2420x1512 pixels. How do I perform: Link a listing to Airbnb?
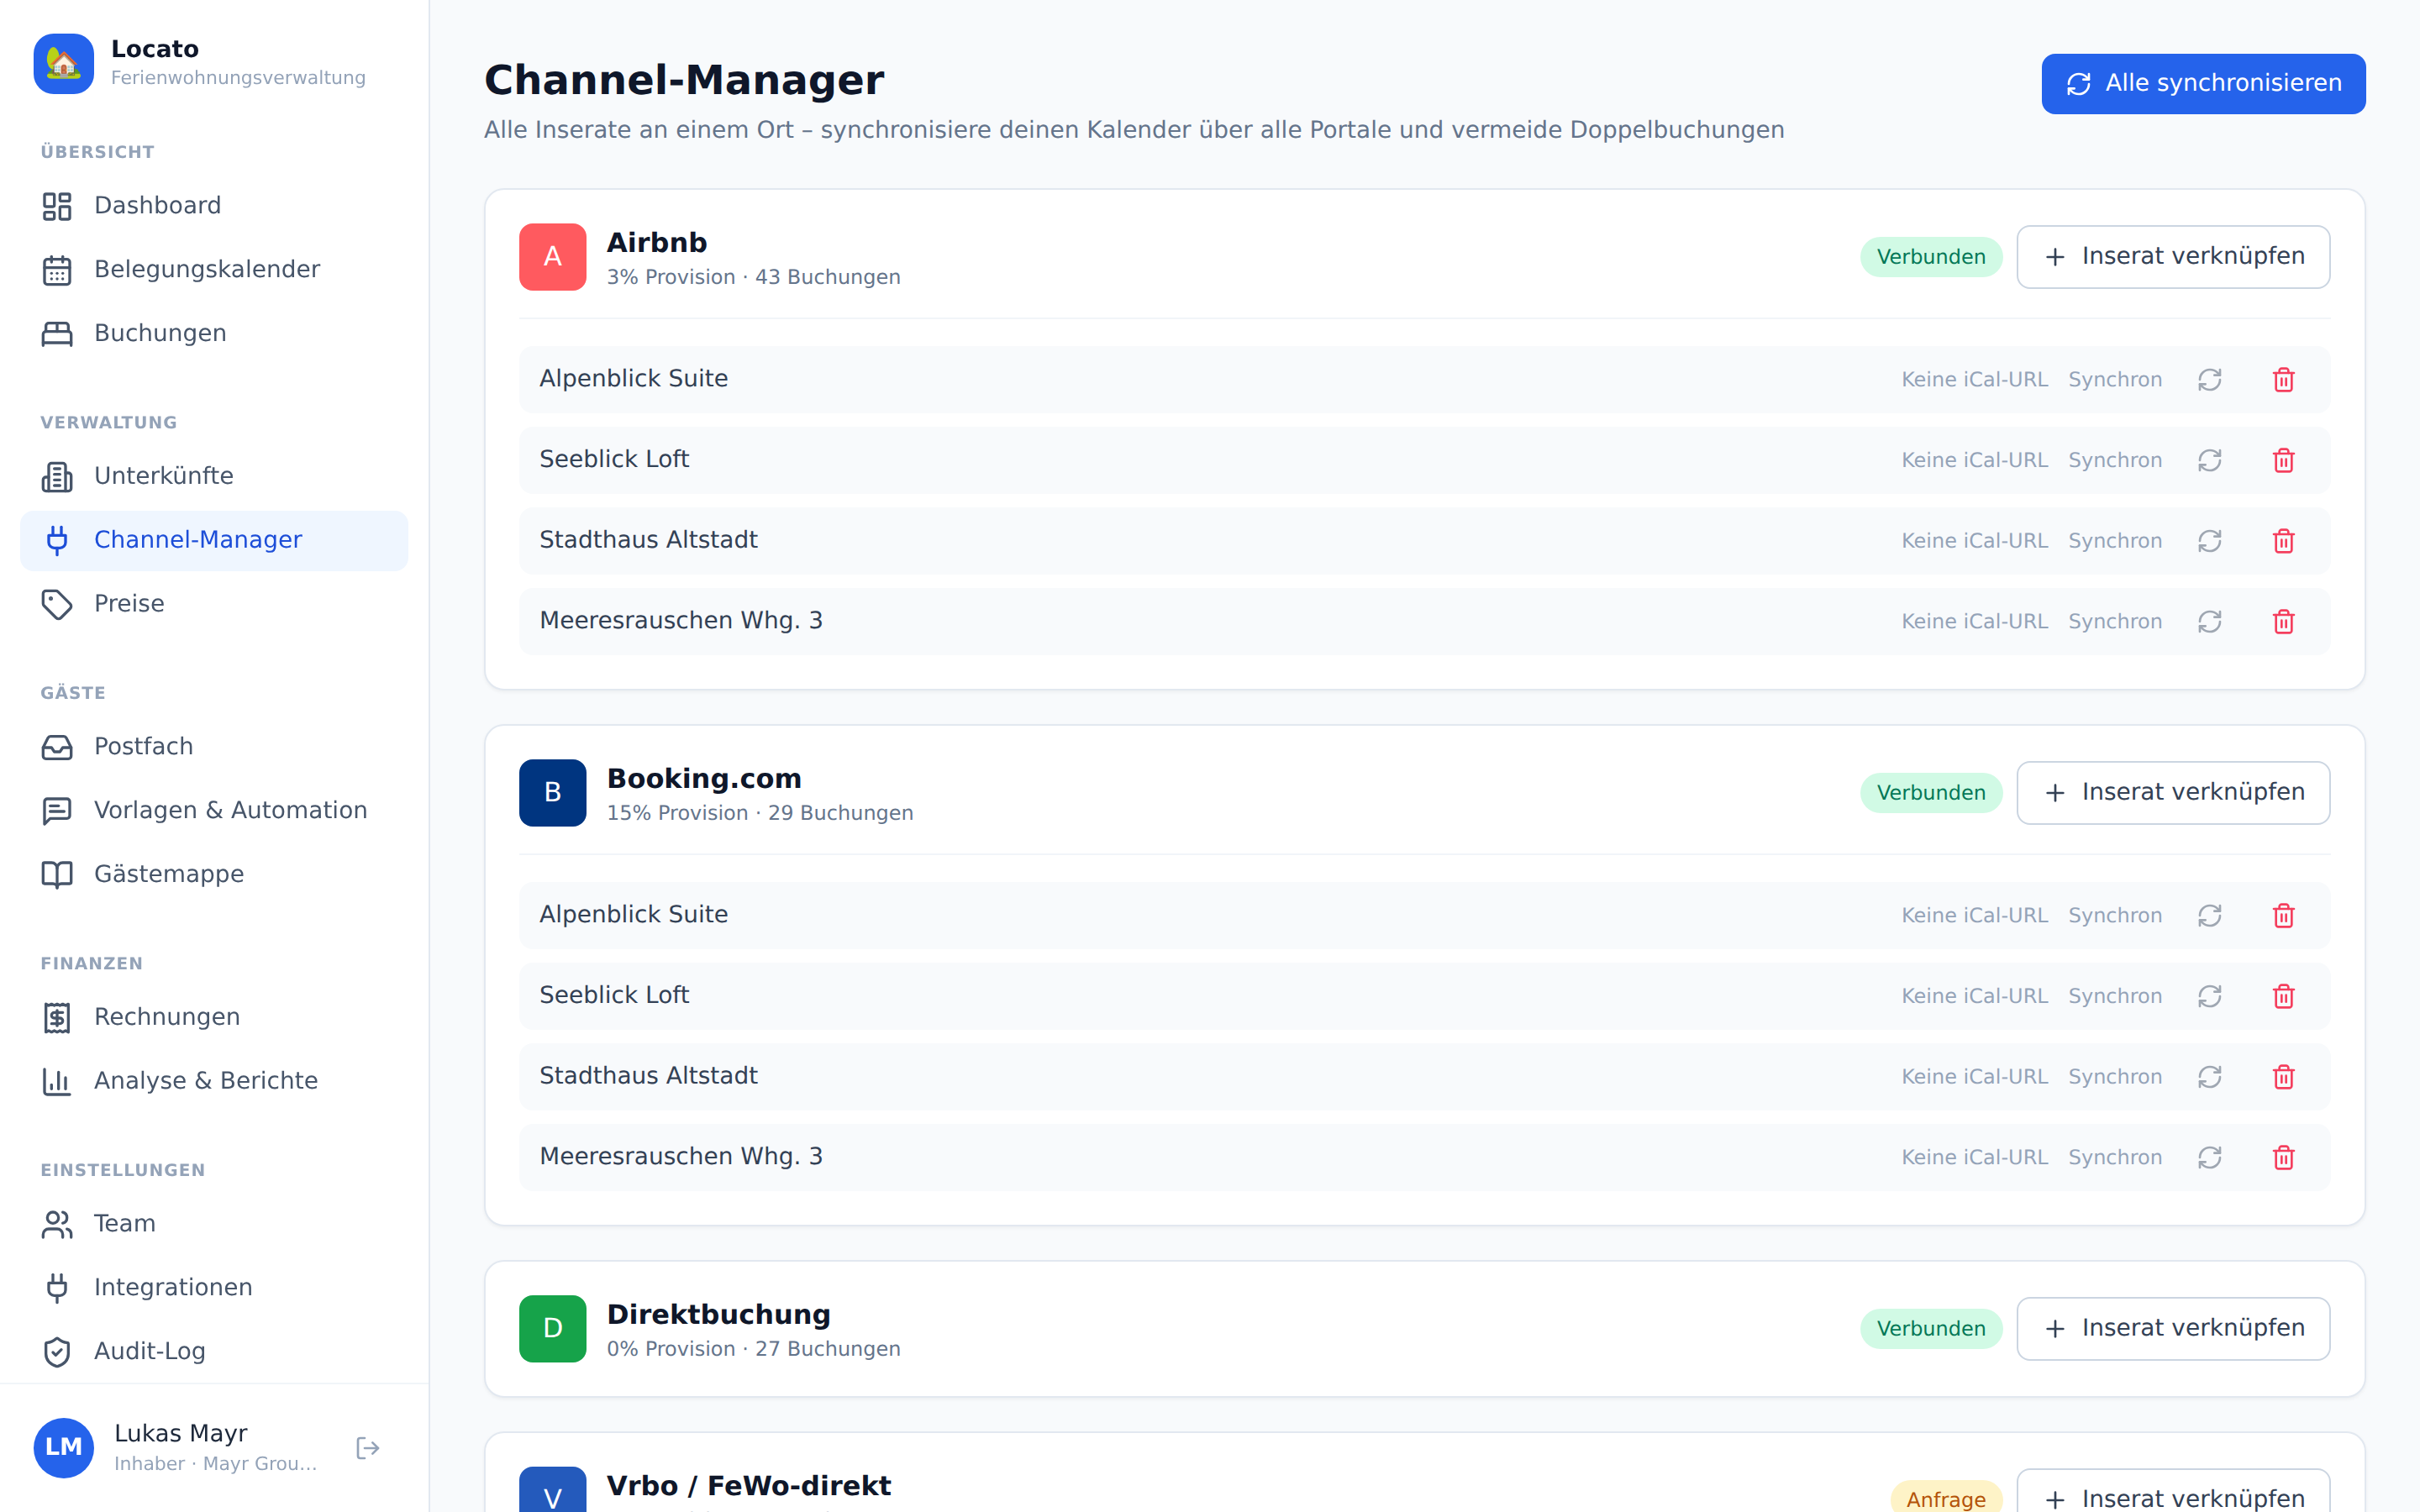click(x=2173, y=257)
